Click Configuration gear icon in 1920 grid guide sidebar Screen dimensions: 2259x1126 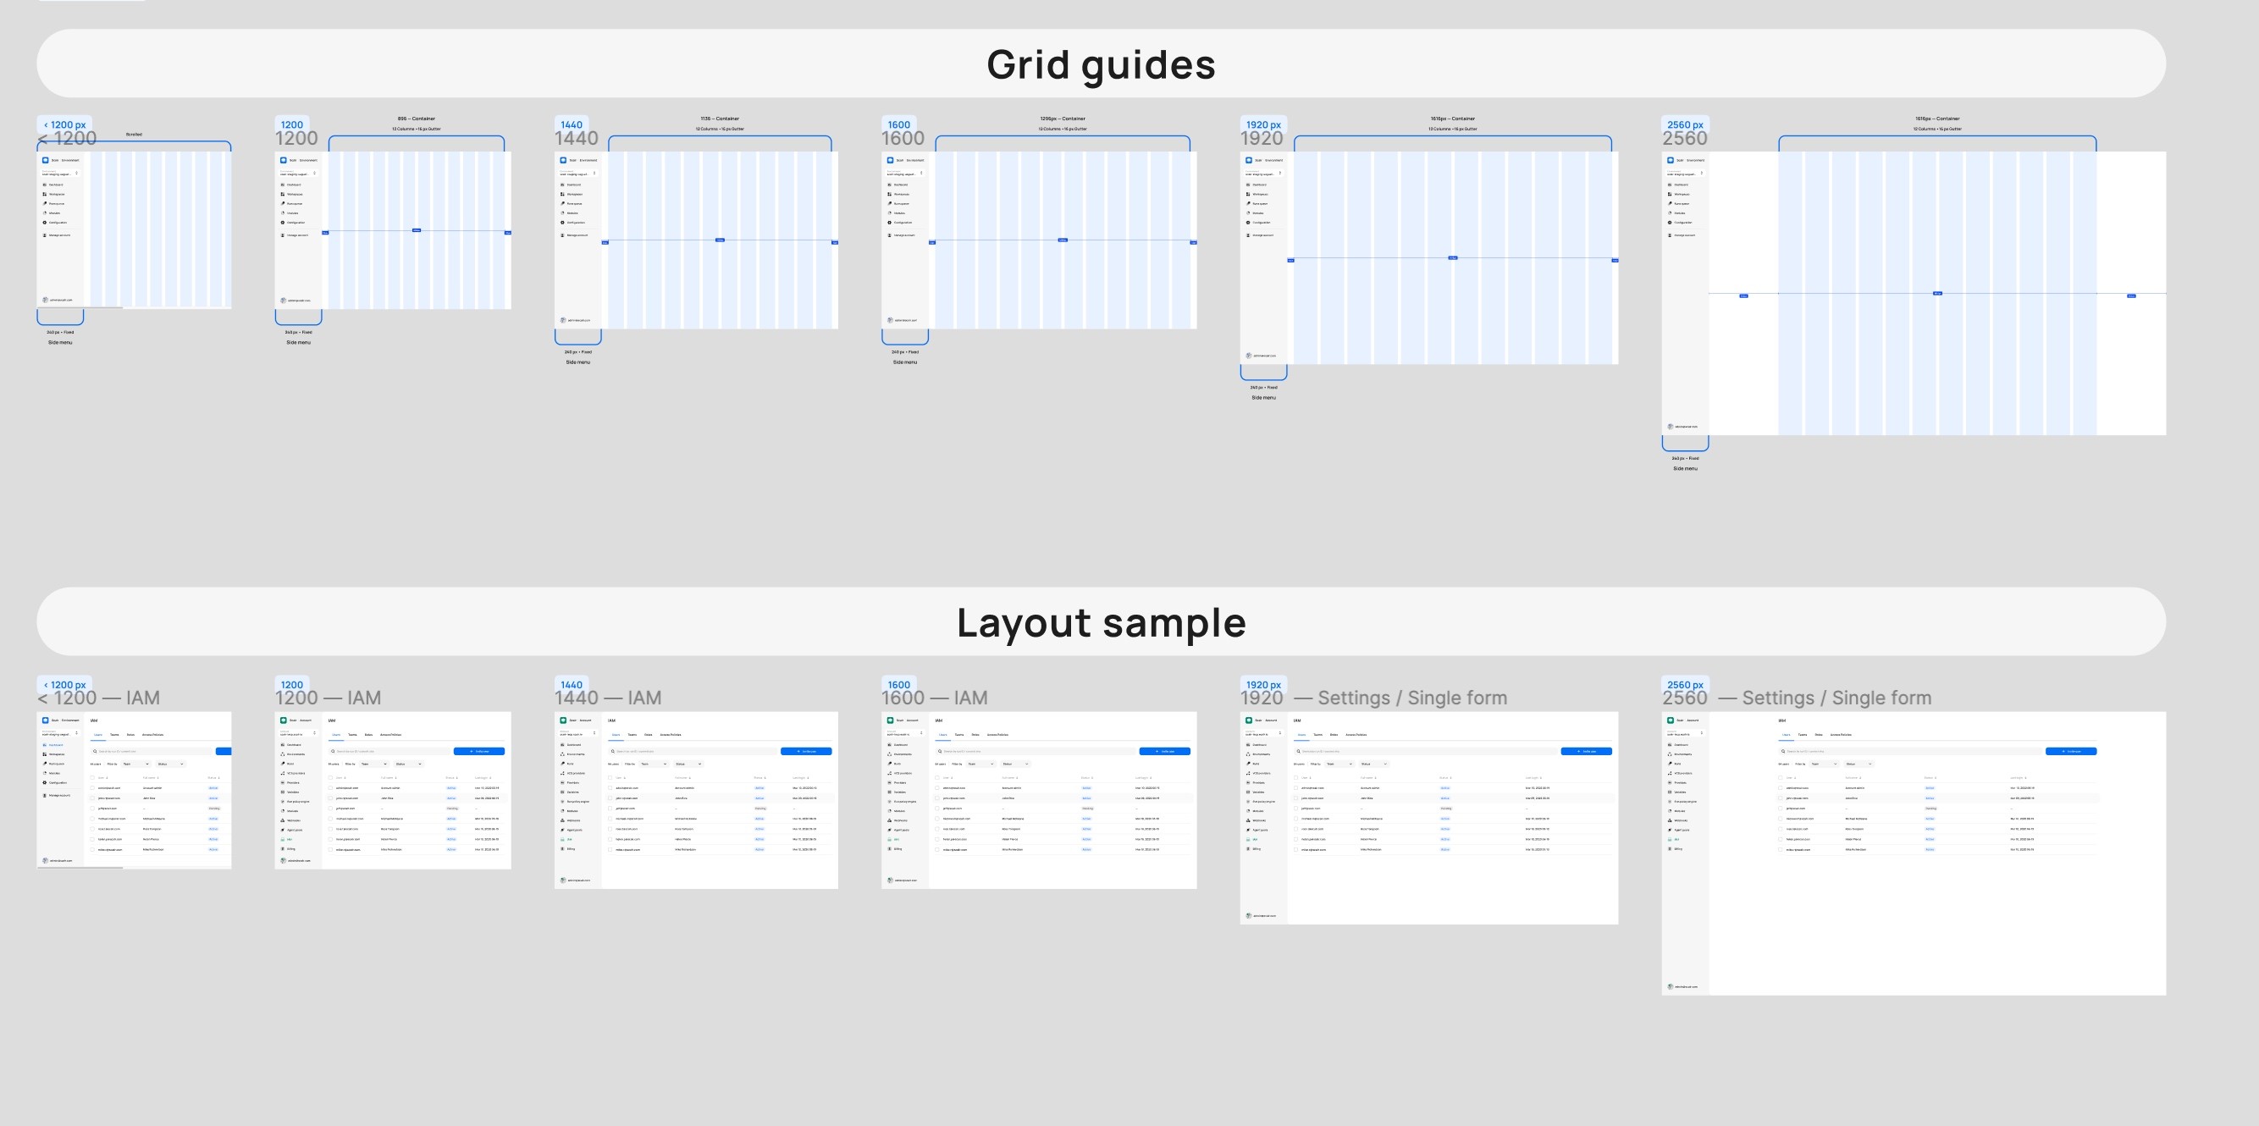tap(1248, 222)
